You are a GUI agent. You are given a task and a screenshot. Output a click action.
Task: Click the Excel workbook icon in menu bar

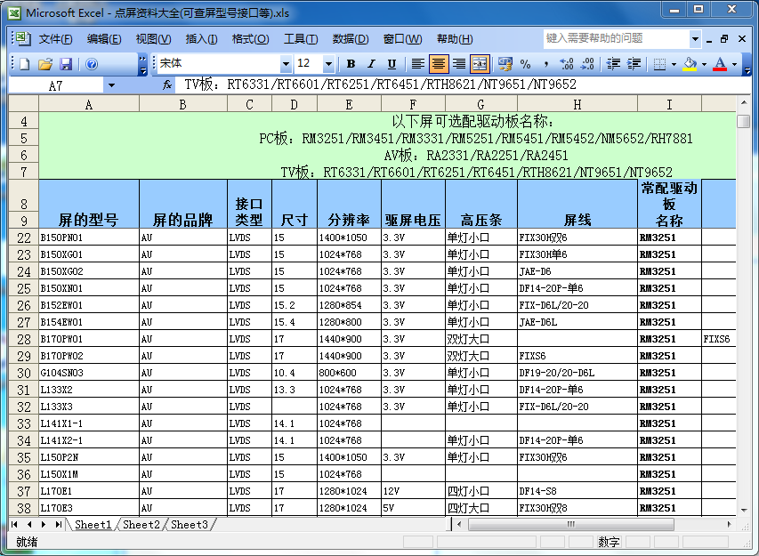click(x=21, y=38)
